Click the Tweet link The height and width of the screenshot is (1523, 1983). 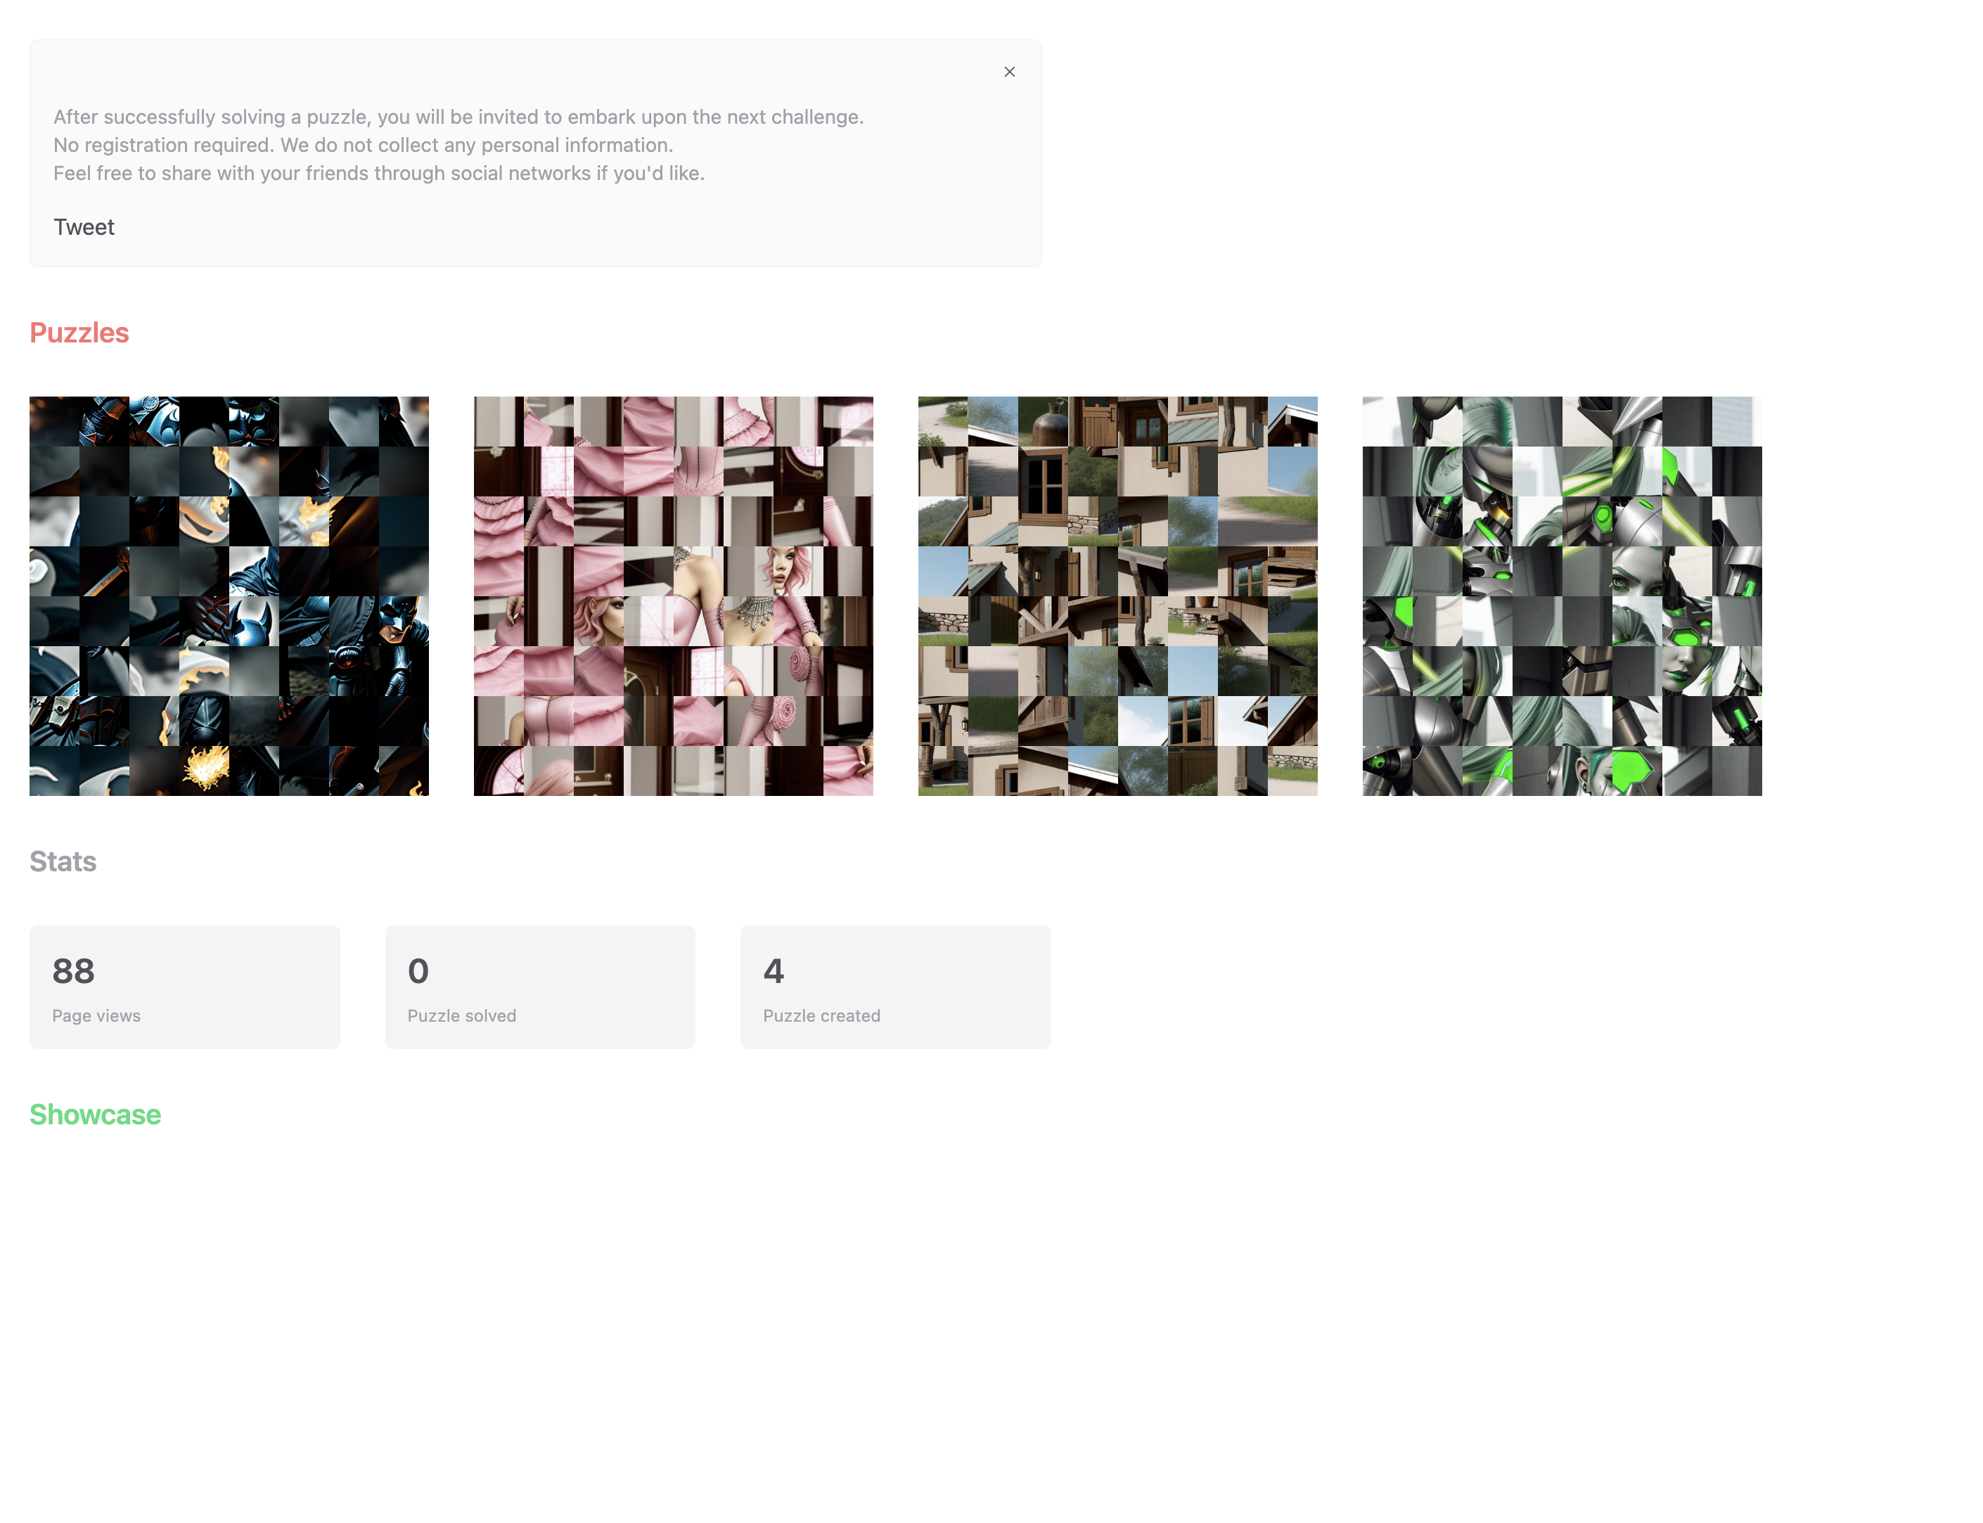coord(84,228)
